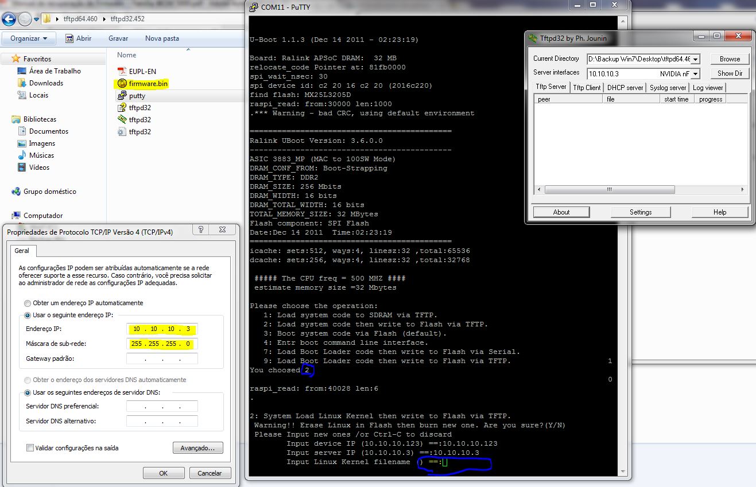Go forward in the Explorer window
Image resolution: width=756 pixels, height=487 pixels.
(x=25, y=19)
